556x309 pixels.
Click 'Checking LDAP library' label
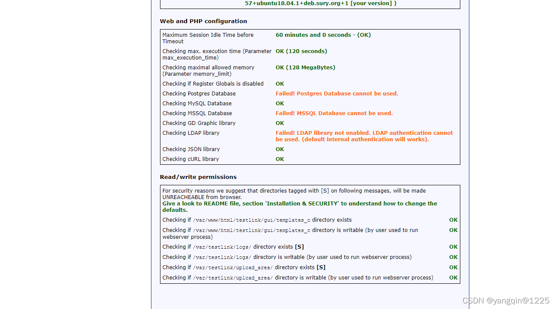(191, 133)
